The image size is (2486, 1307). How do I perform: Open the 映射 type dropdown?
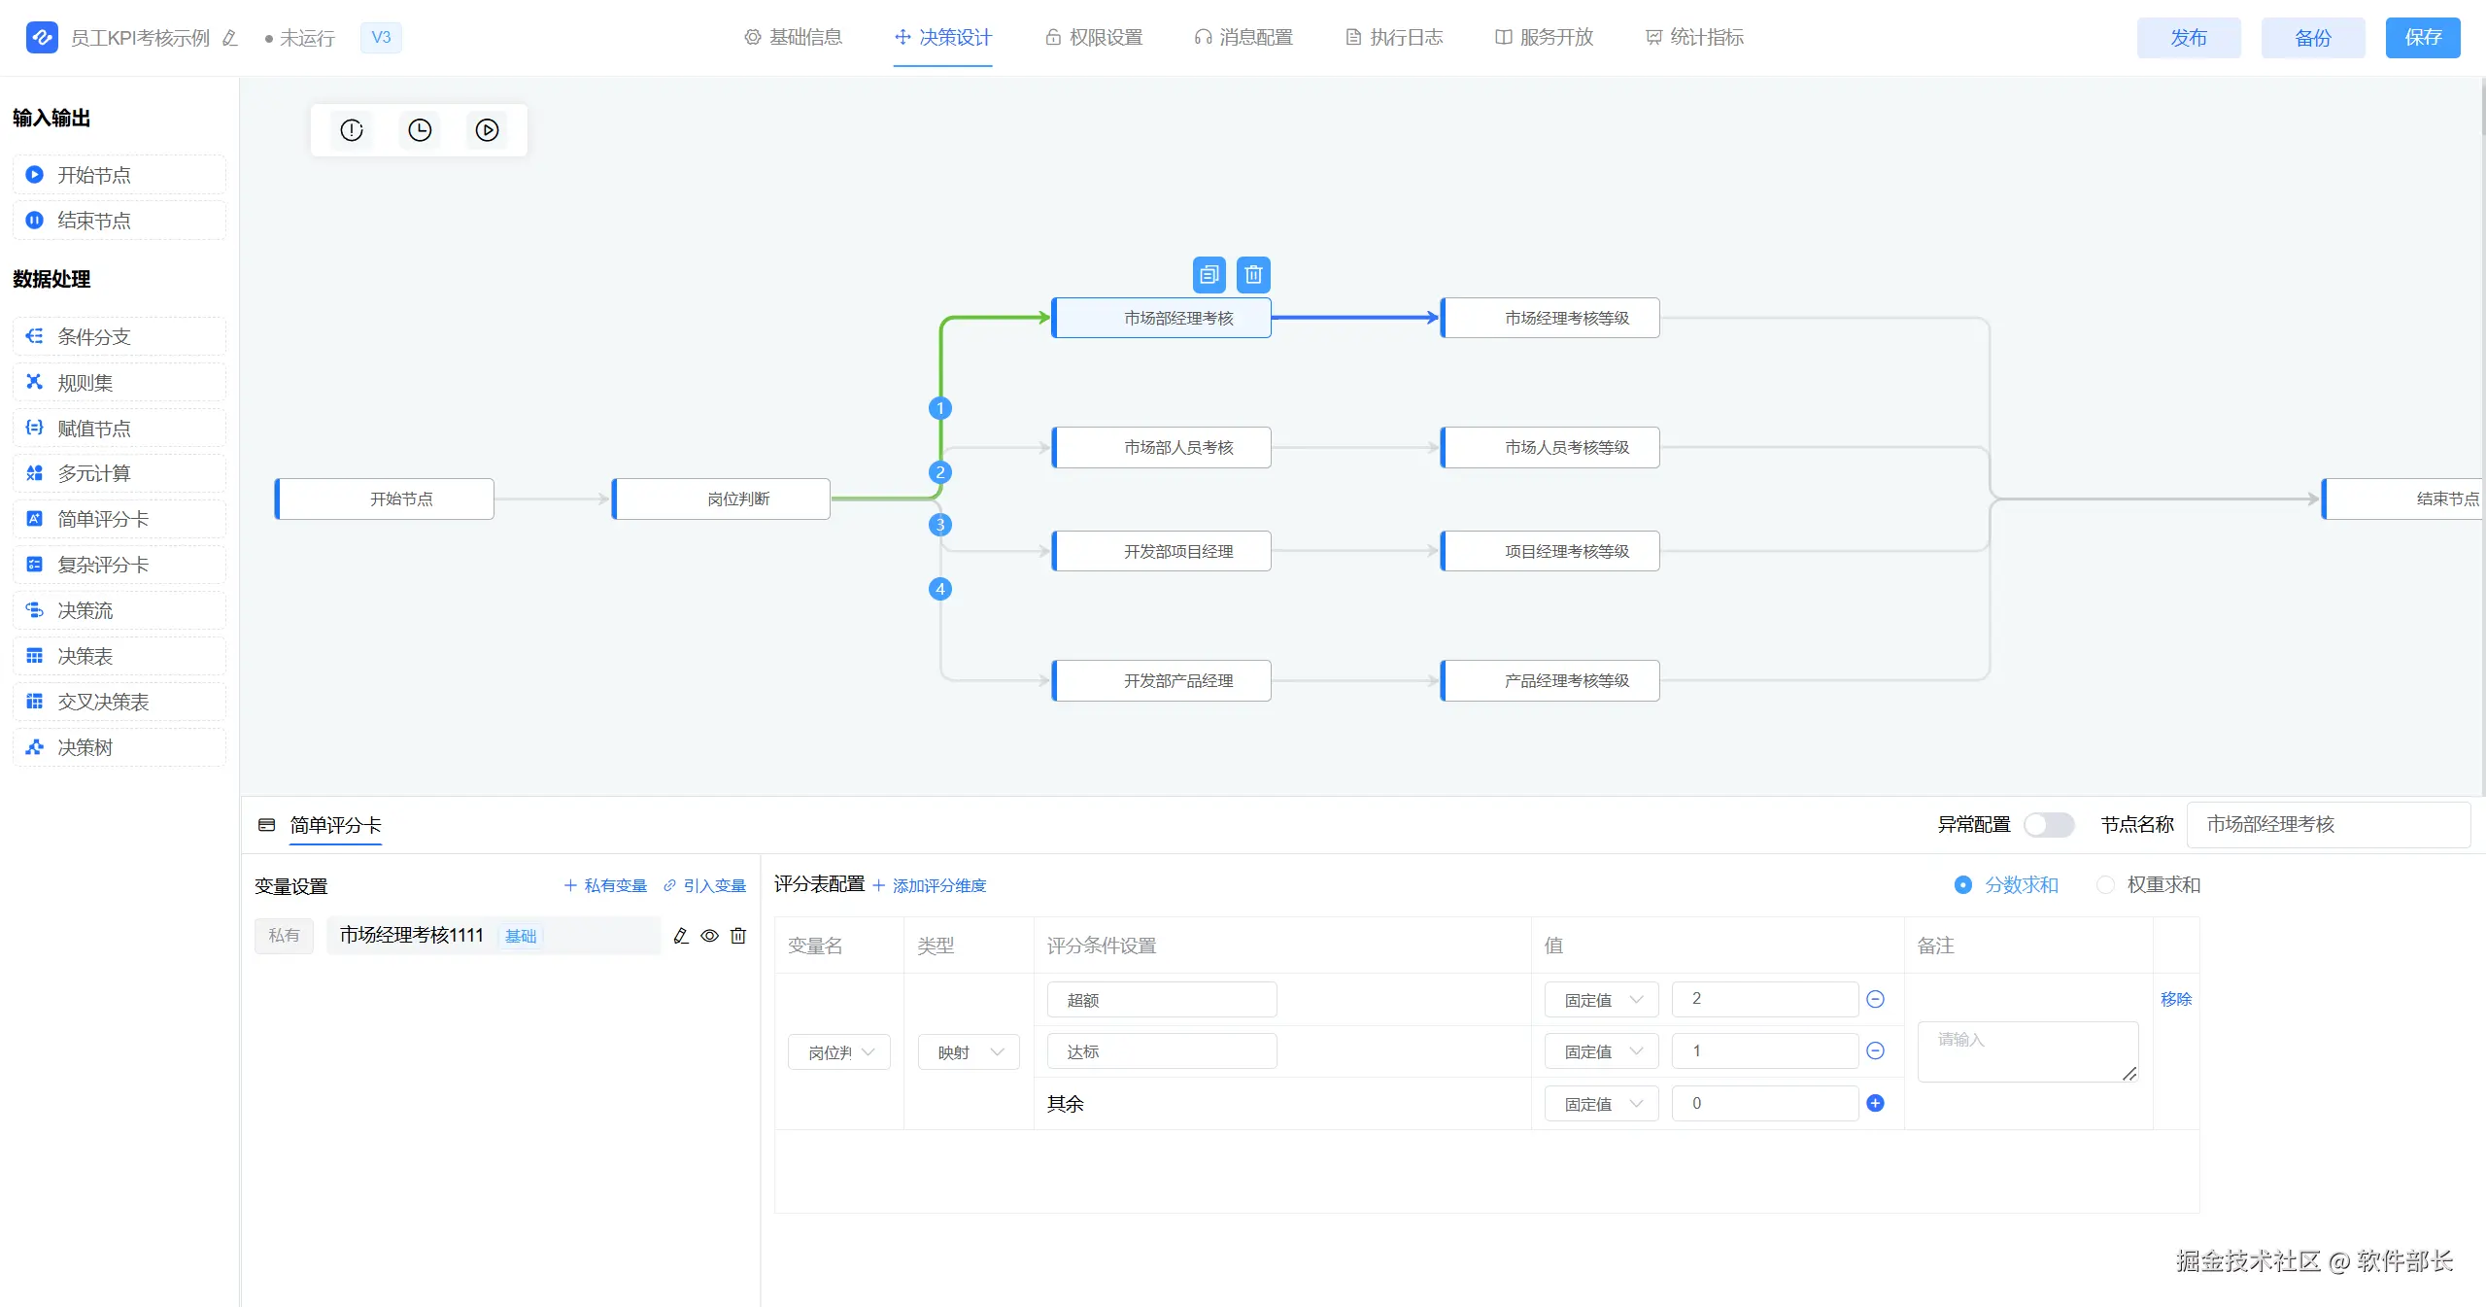(x=969, y=1052)
